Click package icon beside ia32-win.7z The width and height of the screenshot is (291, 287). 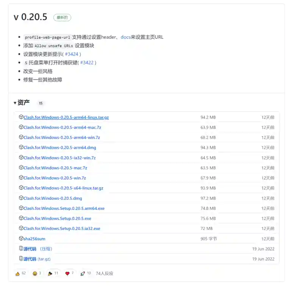(21, 157)
